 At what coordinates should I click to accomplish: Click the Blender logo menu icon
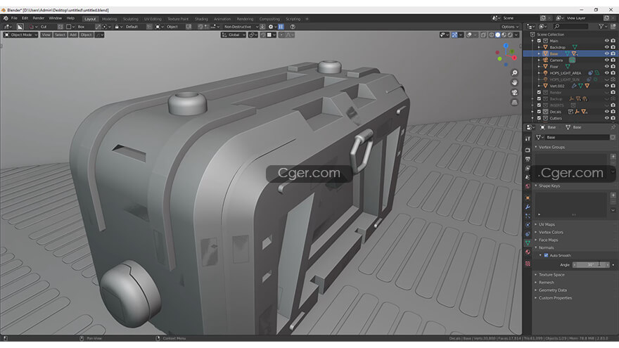point(6,18)
